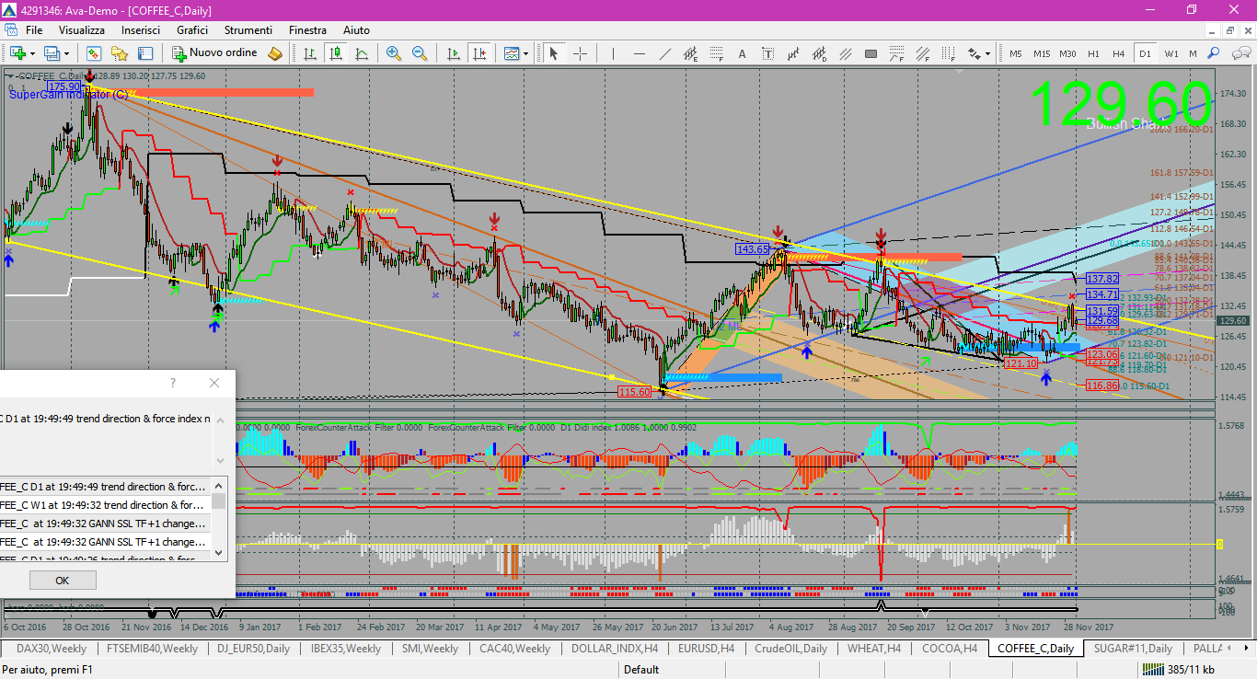
Task: Select the trendline tool
Action: [664, 53]
